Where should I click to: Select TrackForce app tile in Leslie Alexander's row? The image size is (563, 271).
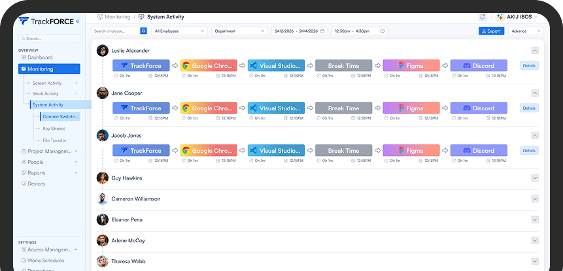click(141, 65)
